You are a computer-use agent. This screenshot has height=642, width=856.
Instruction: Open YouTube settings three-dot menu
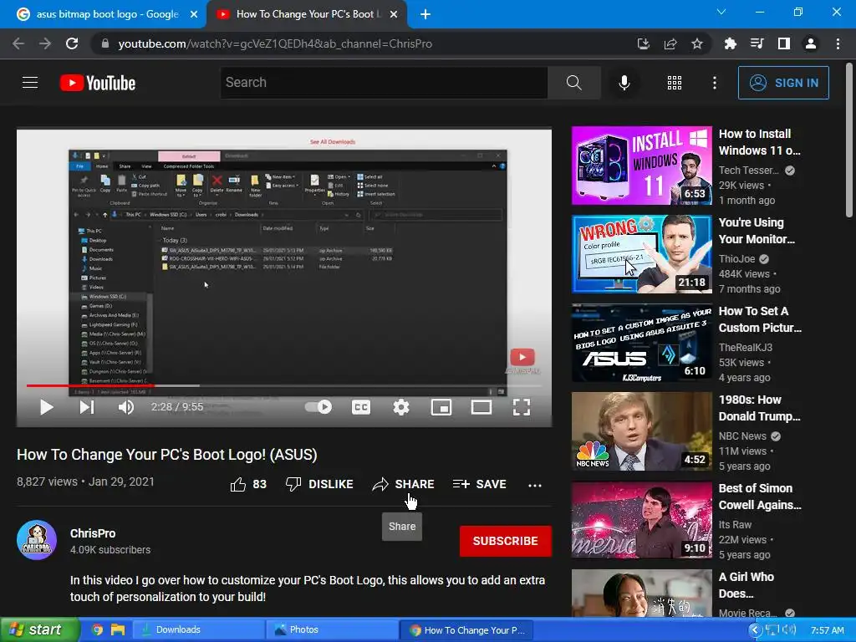714,83
